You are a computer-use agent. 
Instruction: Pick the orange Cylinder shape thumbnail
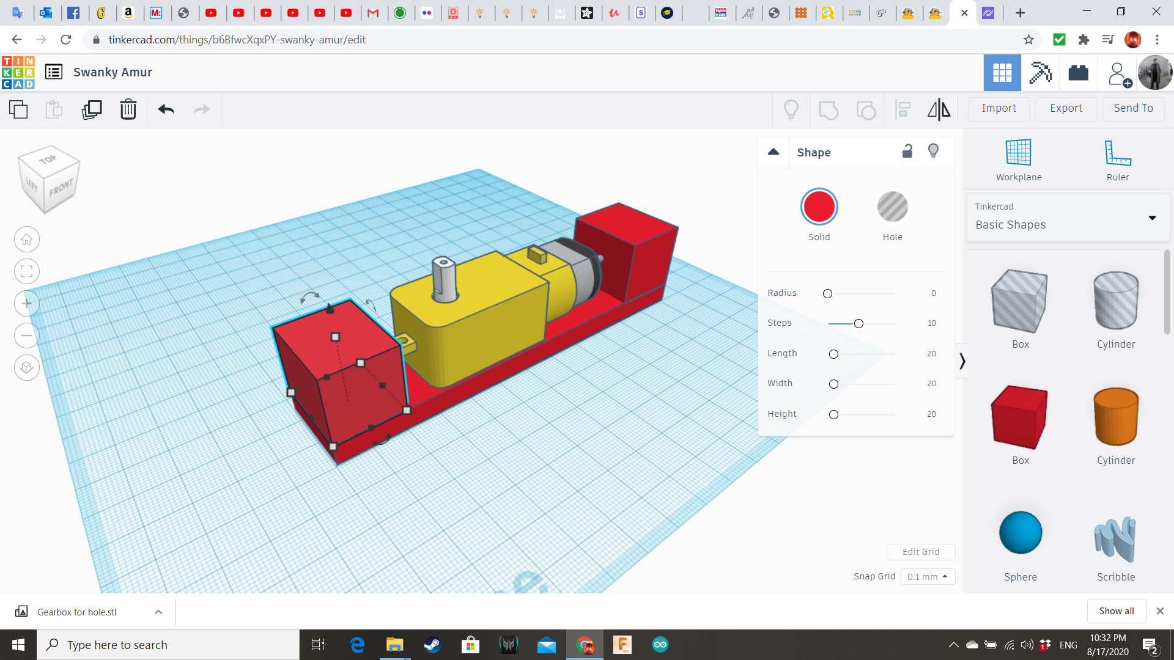coord(1115,417)
